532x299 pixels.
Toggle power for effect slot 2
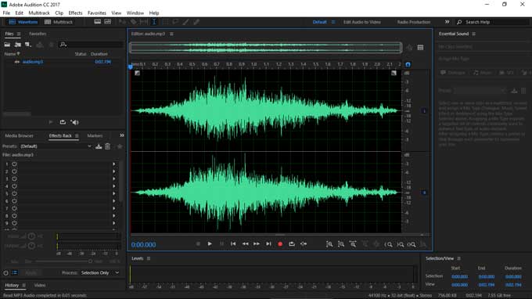(x=14, y=171)
